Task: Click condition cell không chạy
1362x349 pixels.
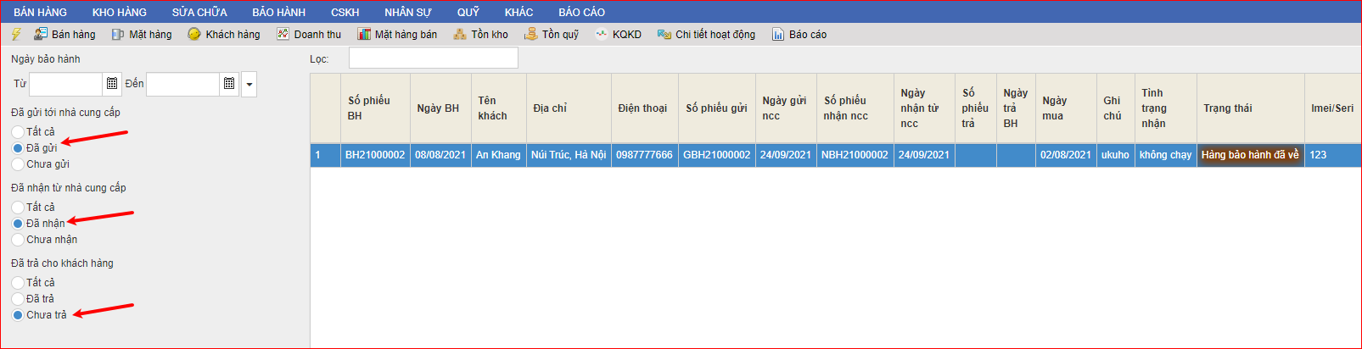Action: coord(1166,155)
